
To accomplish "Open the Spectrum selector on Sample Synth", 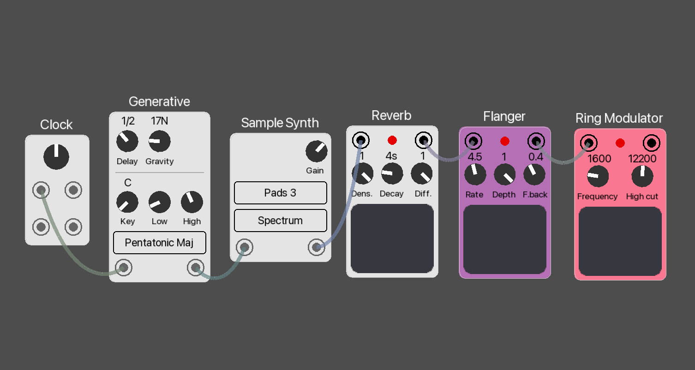I will pos(280,221).
